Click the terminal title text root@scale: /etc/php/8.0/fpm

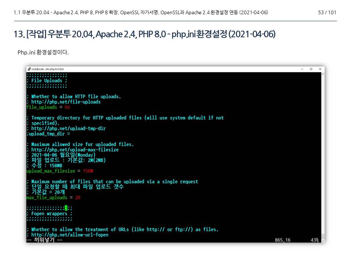click(48, 69)
